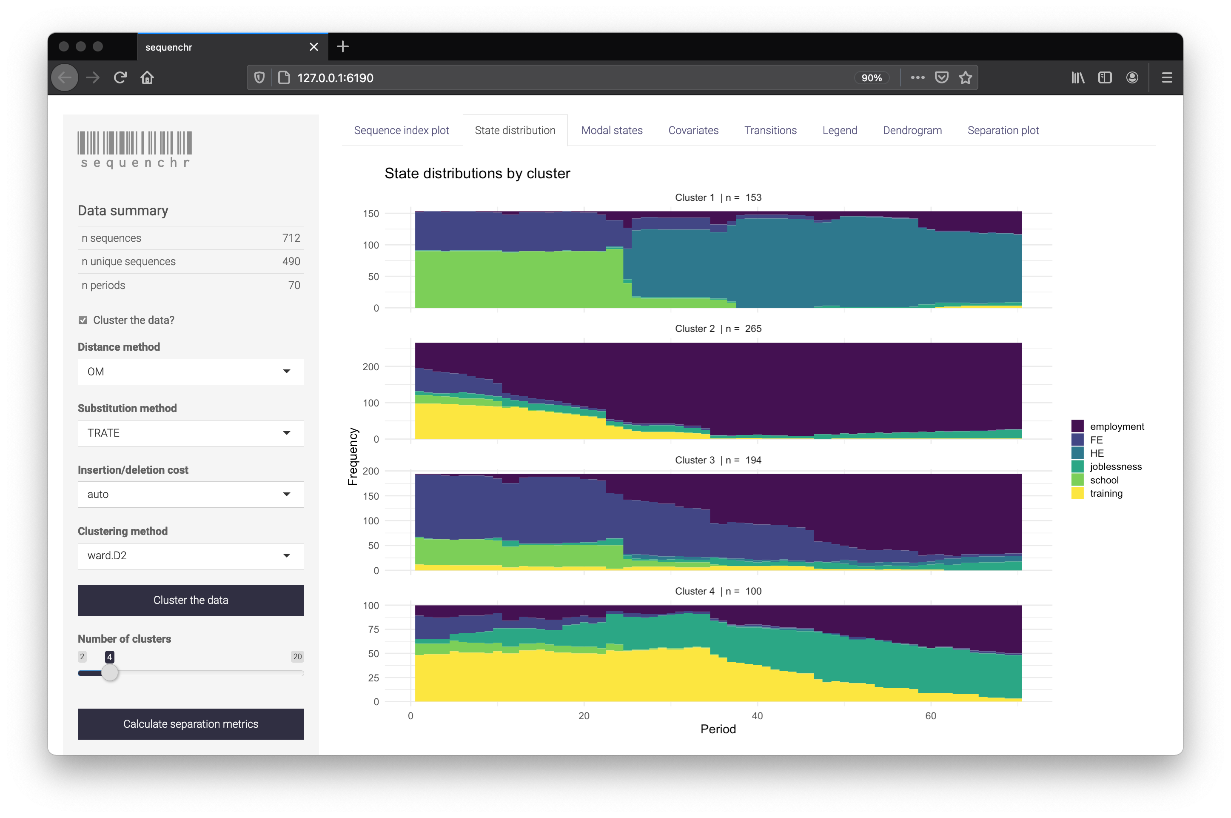The height and width of the screenshot is (818, 1231).
Task: Open the hamburger application menu
Action: click(x=1167, y=78)
